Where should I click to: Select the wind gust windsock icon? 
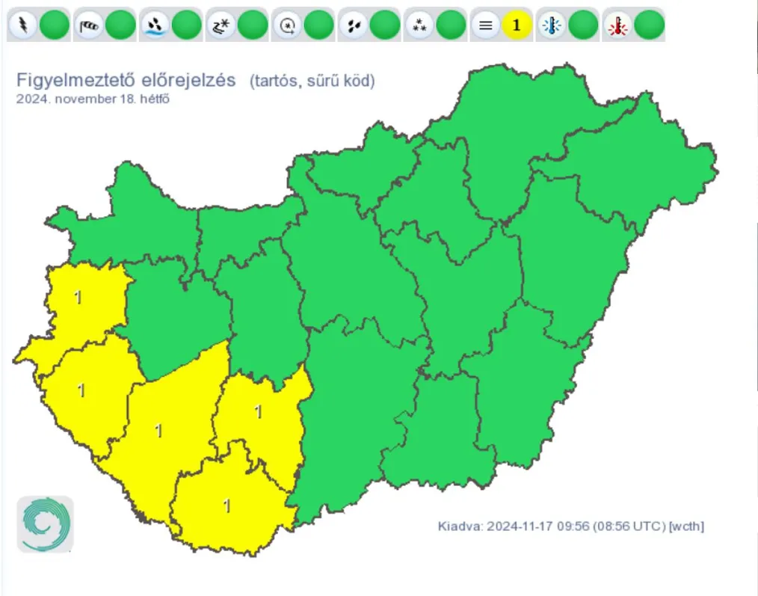click(88, 26)
